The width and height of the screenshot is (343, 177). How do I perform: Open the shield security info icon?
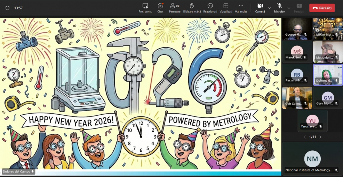tap(7, 8)
